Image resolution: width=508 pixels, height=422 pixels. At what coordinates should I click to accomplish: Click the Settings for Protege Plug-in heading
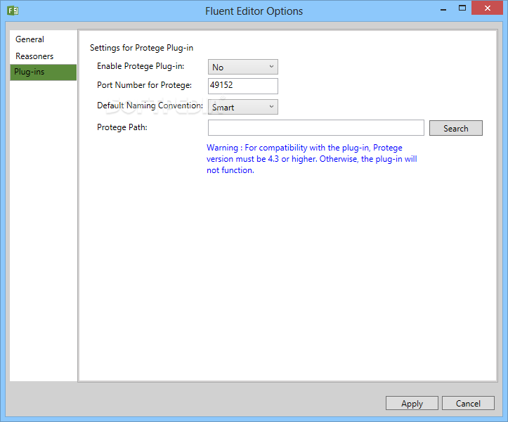pyautogui.click(x=141, y=48)
